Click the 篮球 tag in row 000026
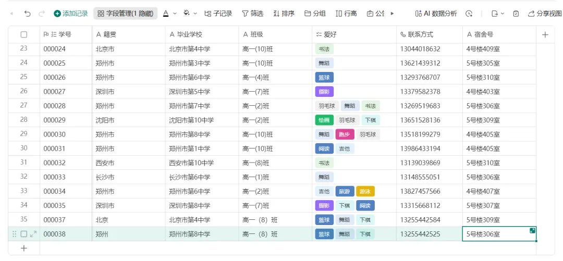 point(324,77)
